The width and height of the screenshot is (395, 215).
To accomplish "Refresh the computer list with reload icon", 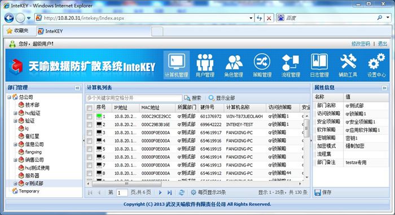I will click(181, 192).
